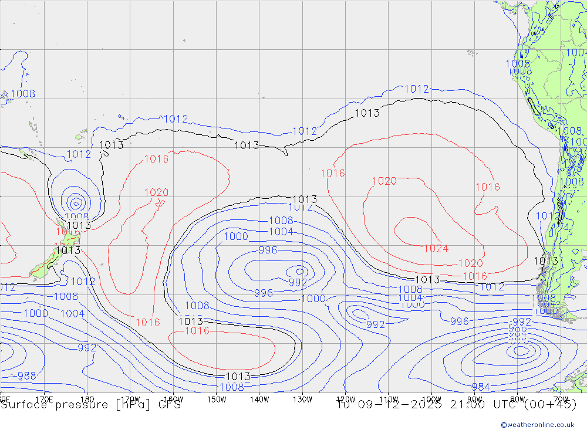Click the 1012 label at the top center
The height and width of the screenshot is (430, 587).
coord(417,89)
